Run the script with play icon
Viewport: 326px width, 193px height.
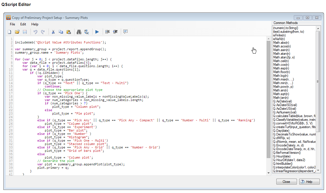tap(97, 32)
